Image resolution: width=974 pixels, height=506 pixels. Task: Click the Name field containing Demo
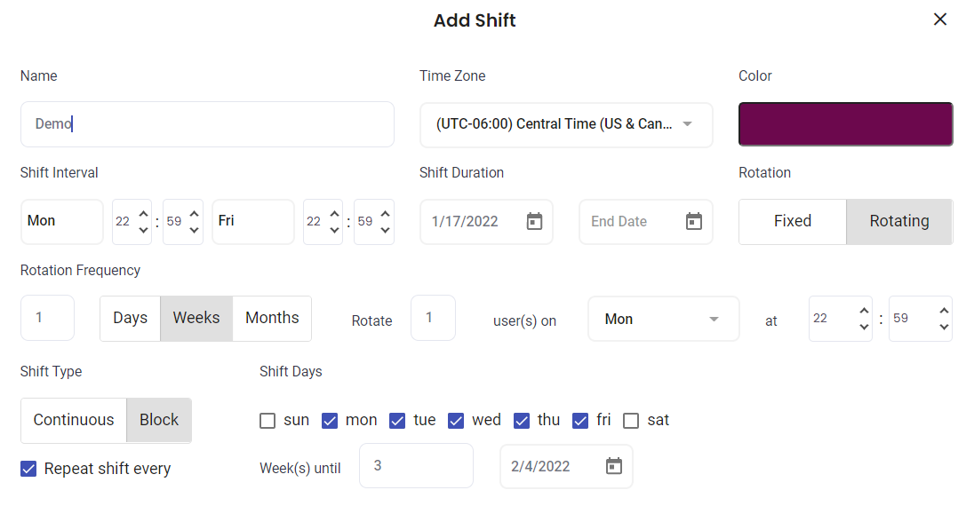(207, 124)
